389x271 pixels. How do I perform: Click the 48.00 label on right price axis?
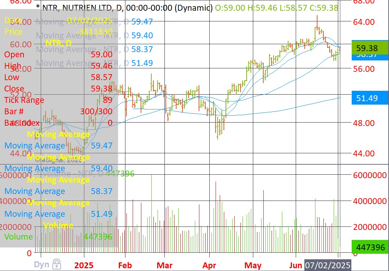[364, 123]
